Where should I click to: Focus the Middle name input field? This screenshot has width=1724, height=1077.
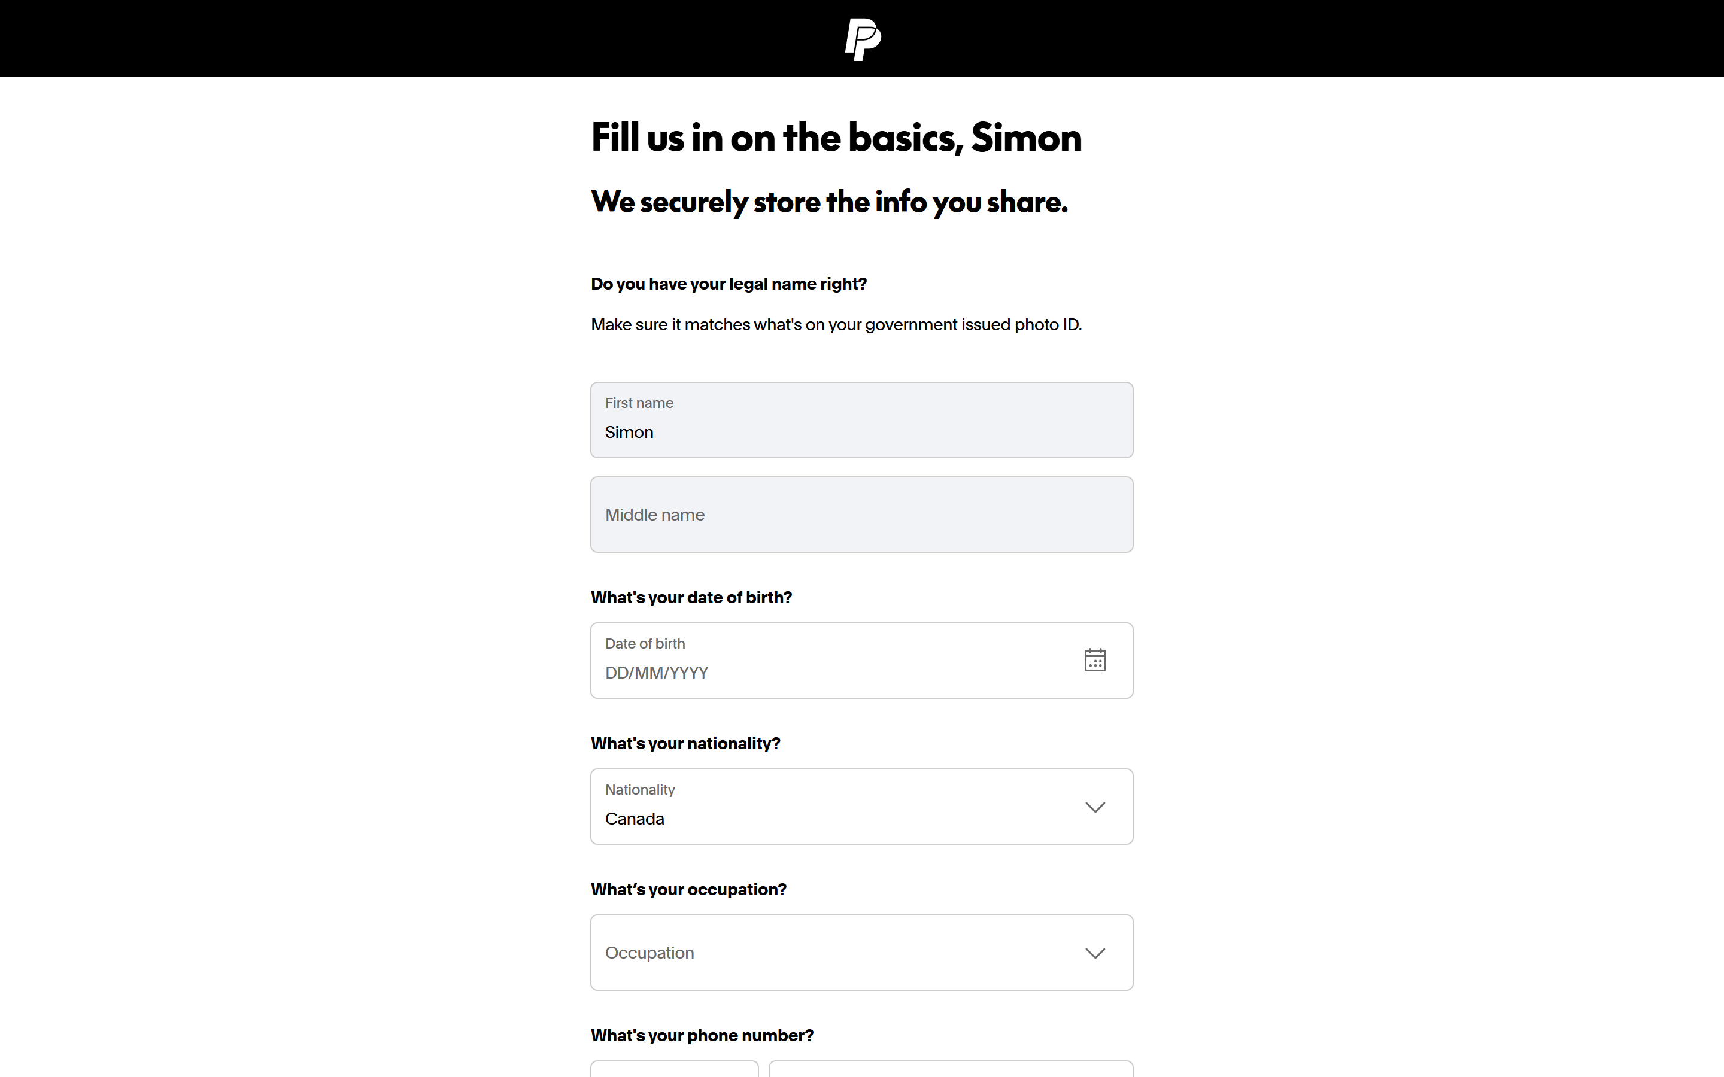pyautogui.click(x=861, y=515)
